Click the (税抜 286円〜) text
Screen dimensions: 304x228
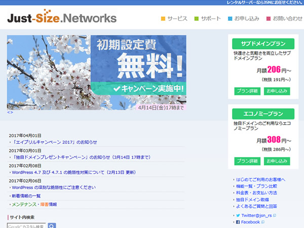tap(276, 149)
